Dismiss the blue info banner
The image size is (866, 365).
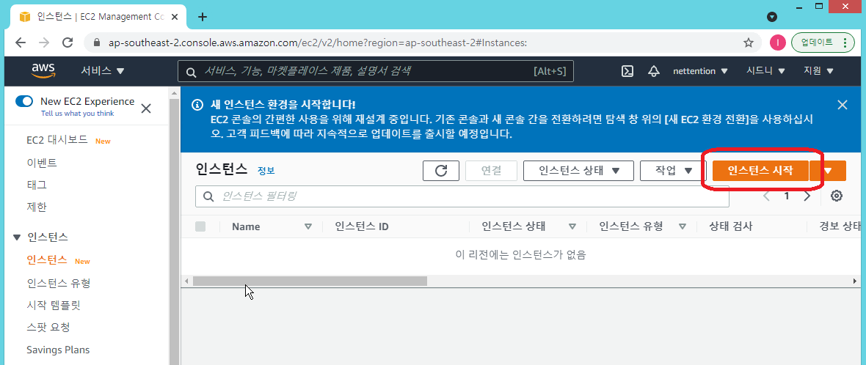pyautogui.click(x=842, y=105)
